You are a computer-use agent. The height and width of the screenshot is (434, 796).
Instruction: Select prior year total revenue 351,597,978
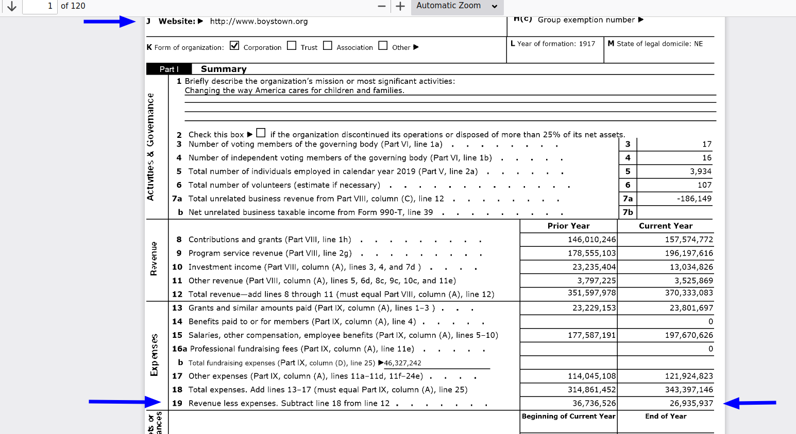coord(591,293)
